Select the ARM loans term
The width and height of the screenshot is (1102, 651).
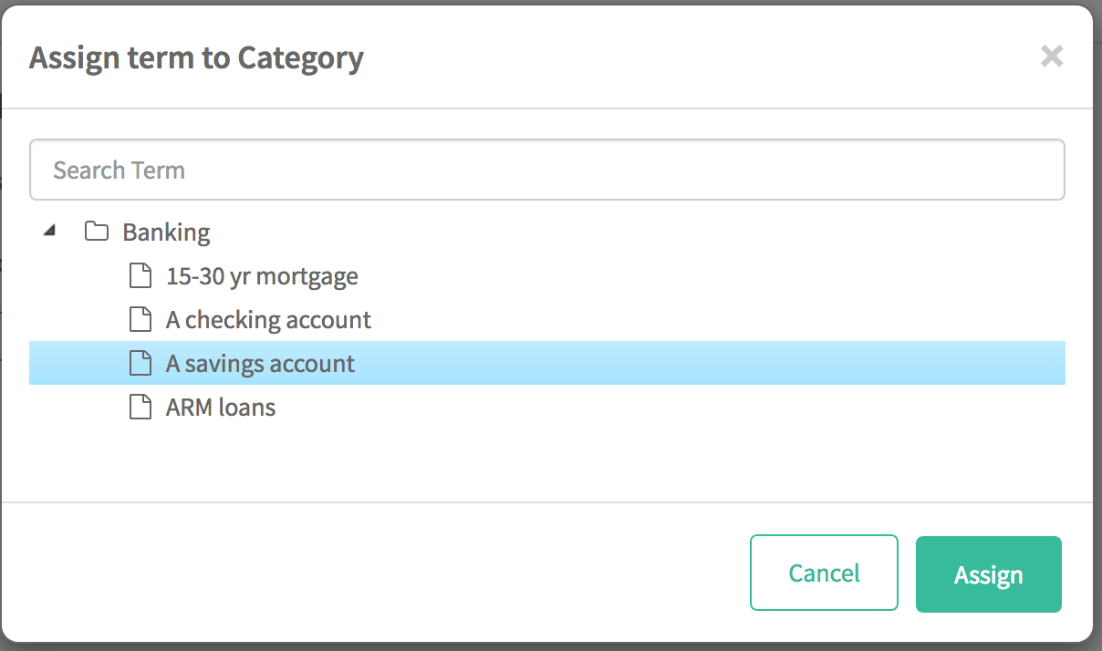click(x=221, y=408)
